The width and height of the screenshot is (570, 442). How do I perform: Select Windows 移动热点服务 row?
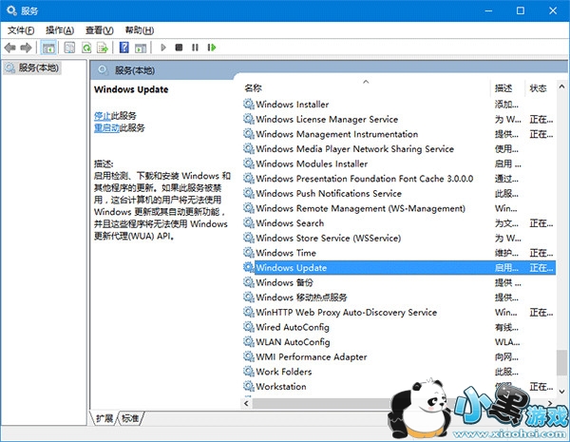(399, 298)
